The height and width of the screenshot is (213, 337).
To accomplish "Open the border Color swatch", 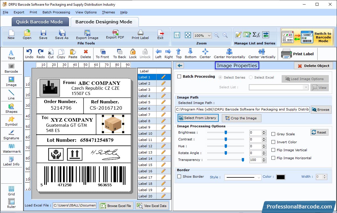I will click(x=281, y=177).
